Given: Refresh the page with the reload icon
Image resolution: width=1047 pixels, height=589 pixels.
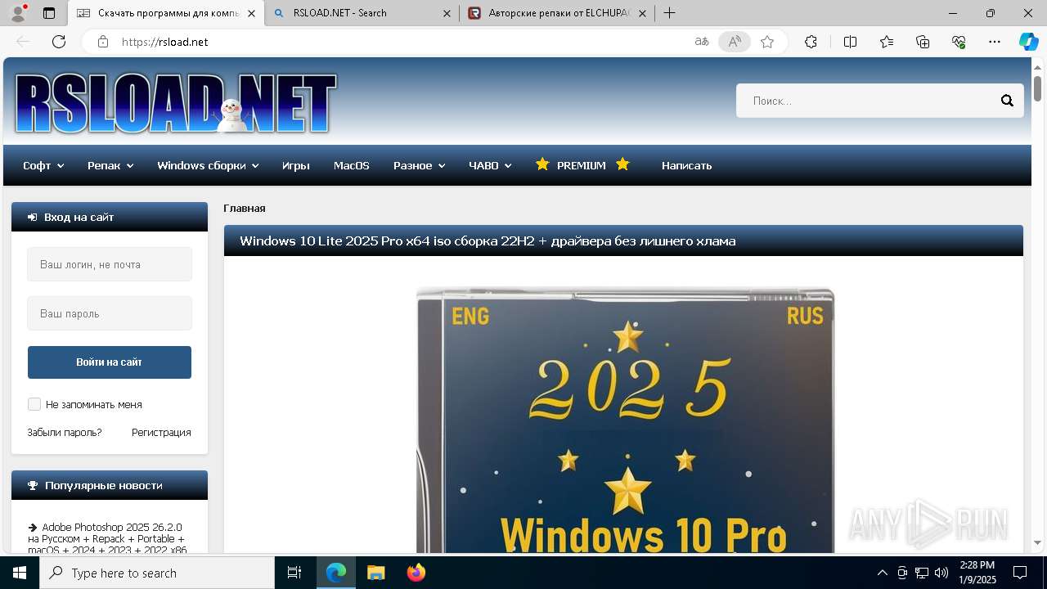Looking at the screenshot, I should [x=59, y=42].
